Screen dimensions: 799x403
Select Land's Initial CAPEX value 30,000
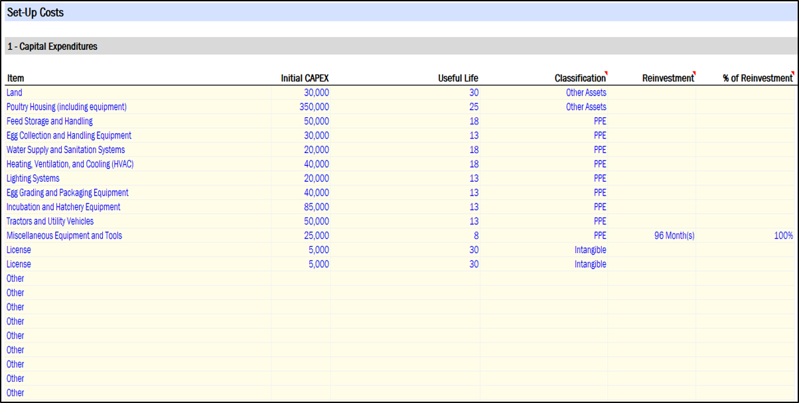click(x=301, y=93)
